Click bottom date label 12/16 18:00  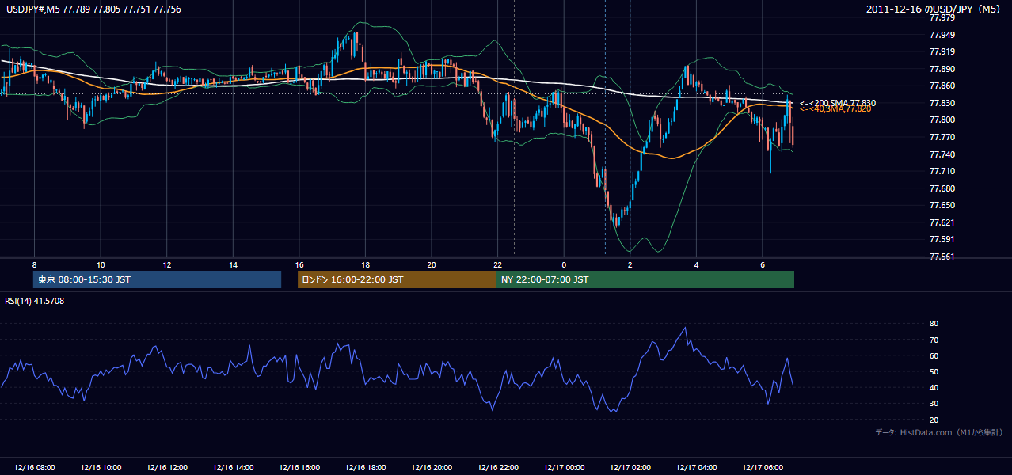point(366,468)
